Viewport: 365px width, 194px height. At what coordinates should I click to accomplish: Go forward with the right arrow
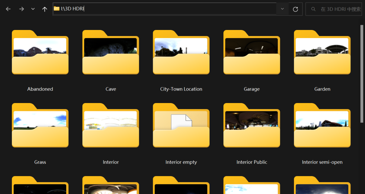(x=21, y=9)
